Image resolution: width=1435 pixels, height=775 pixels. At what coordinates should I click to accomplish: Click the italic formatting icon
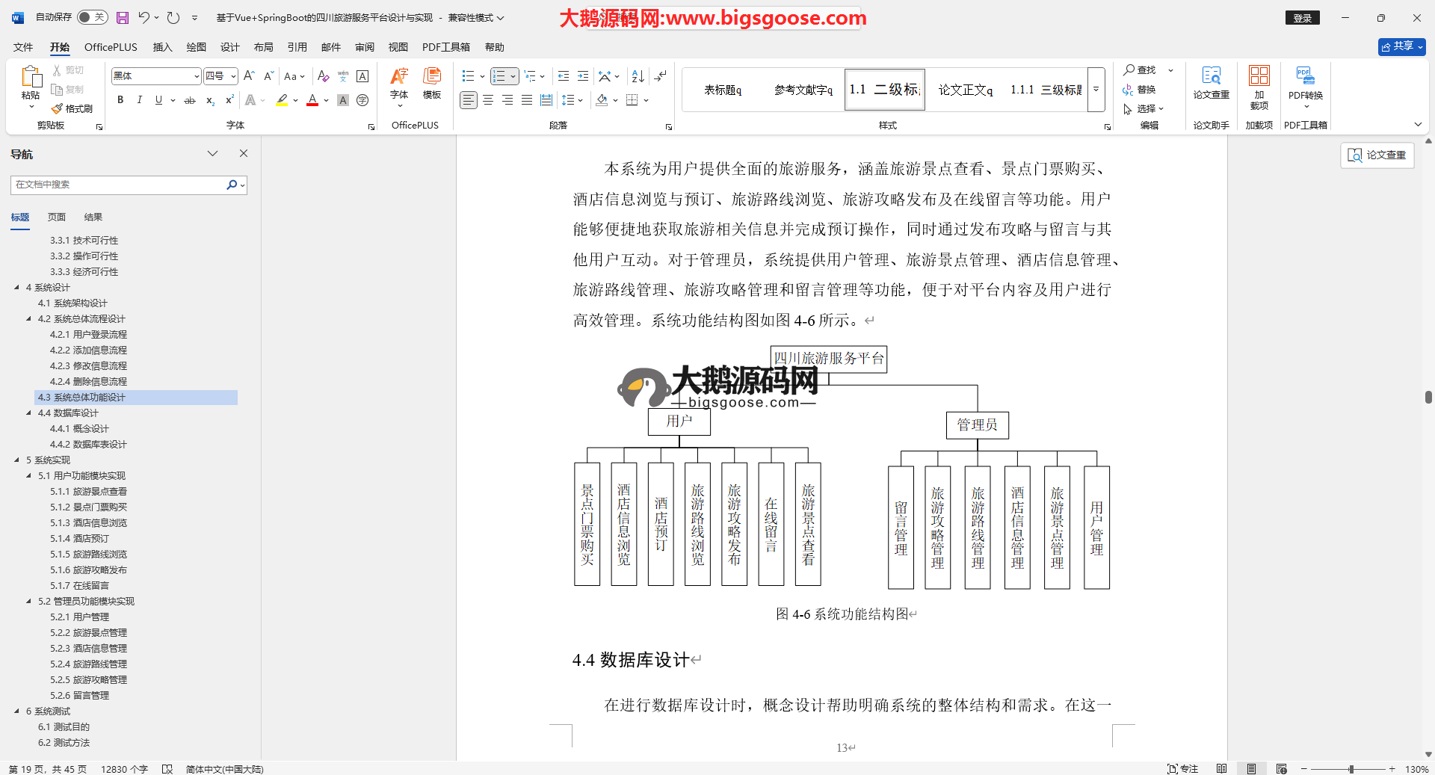coord(139,100)
